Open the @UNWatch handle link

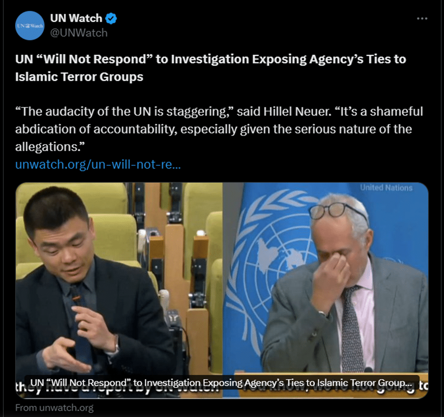pyautogui.click(x=79, y=33)
